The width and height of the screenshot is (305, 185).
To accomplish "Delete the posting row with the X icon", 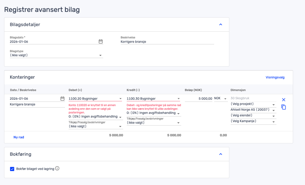I will tap(283, 100).
